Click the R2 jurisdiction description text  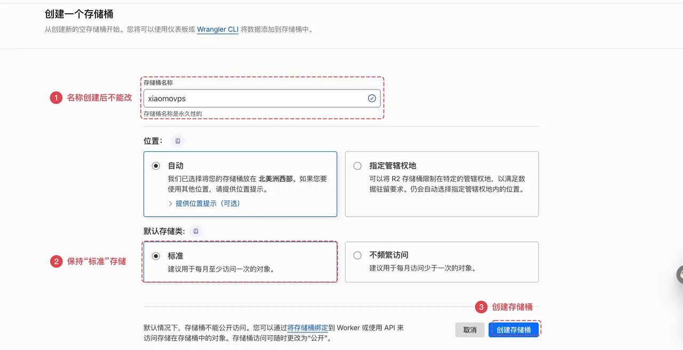[447, 184]
